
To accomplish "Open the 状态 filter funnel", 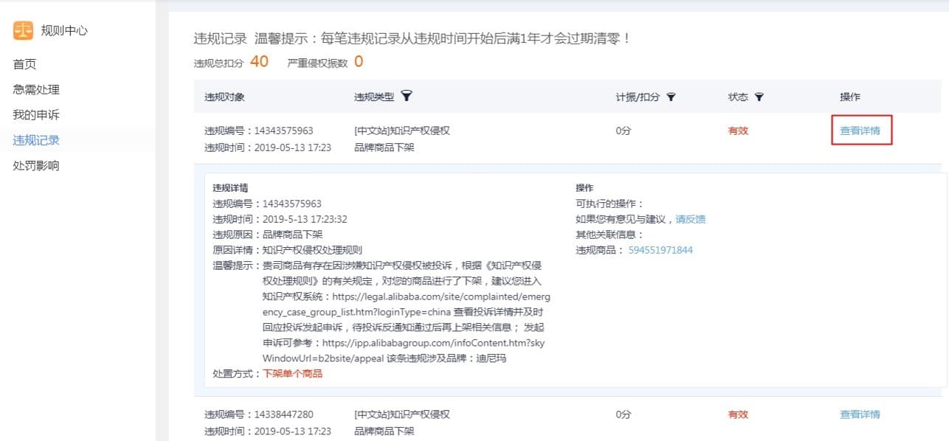I will [759, 97].
